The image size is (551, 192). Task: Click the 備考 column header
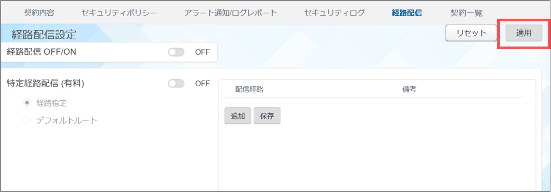coord(409,89)
